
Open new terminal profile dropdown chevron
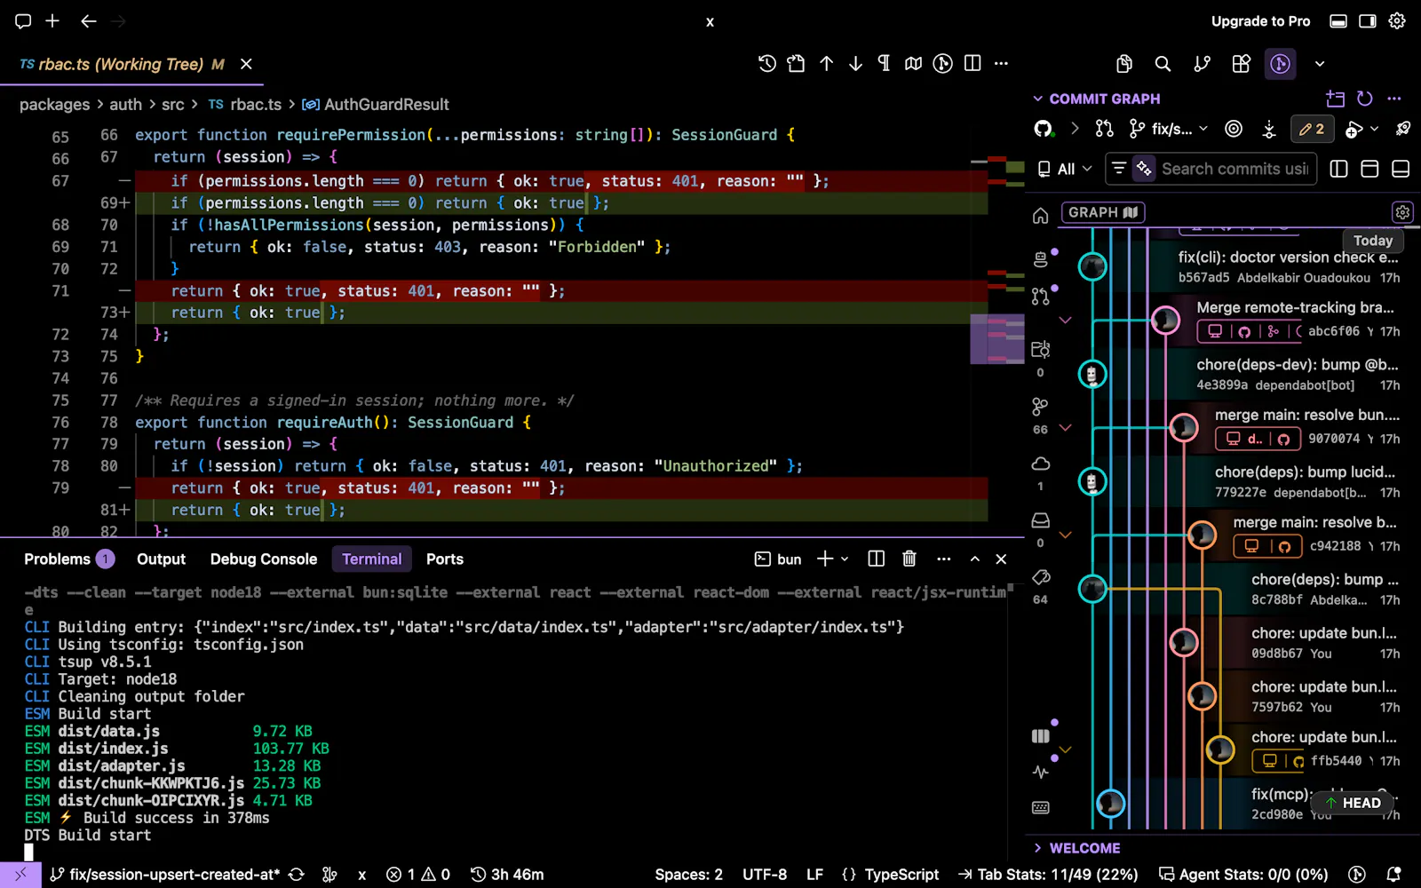point(845,559)
